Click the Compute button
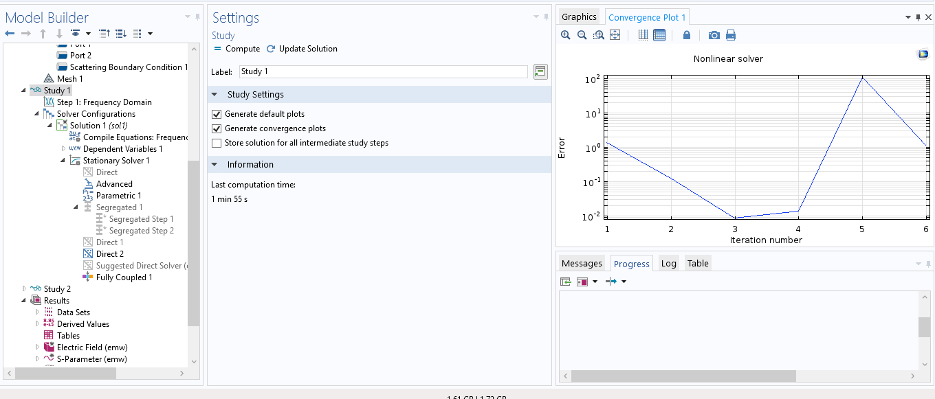Screen dimensions: 935x399 point(236,49)
